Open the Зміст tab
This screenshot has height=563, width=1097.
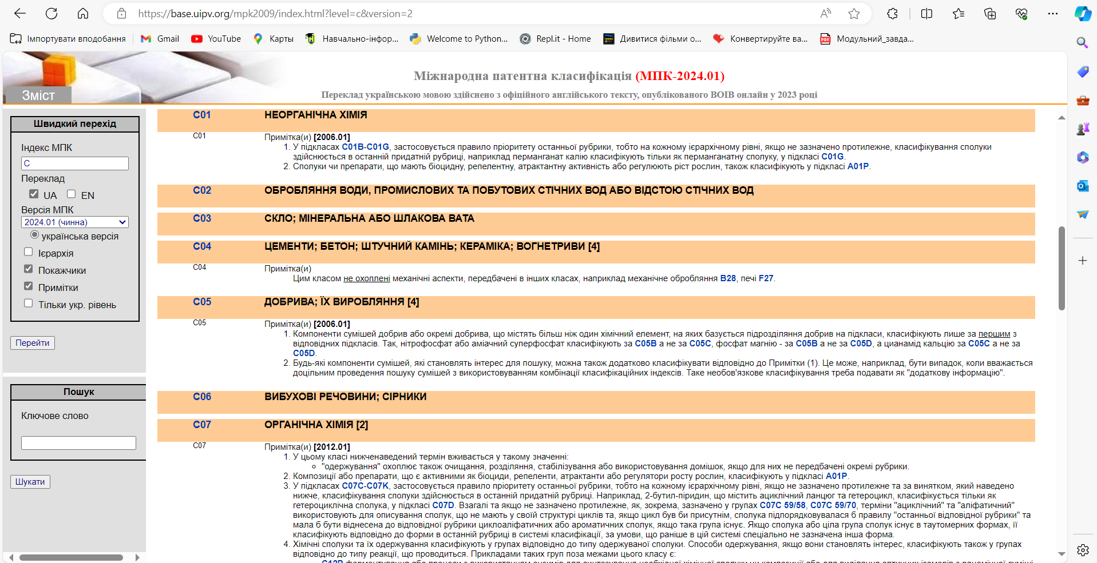(x=38, y=95)
